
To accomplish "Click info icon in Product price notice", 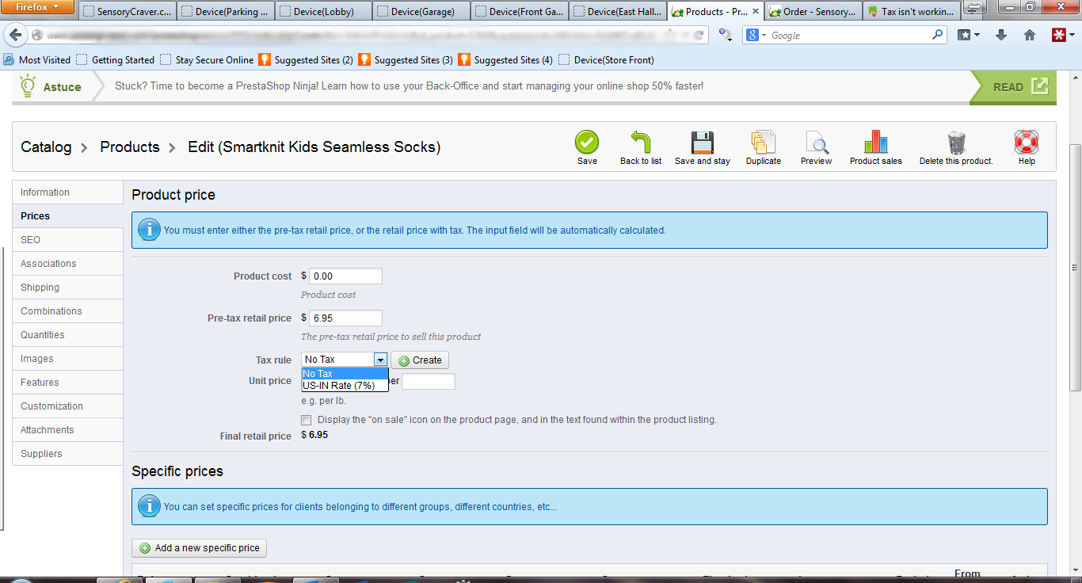I will tap(148, 230).
